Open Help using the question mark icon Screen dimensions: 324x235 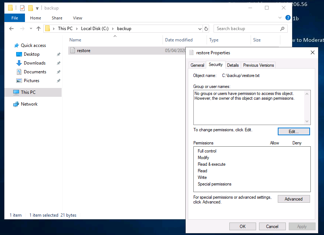click(288, 18)
